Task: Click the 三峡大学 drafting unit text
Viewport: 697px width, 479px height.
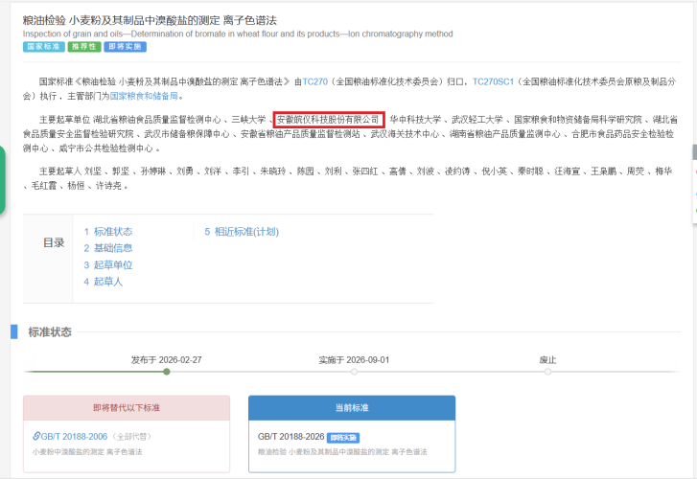Action: point(248,120)
